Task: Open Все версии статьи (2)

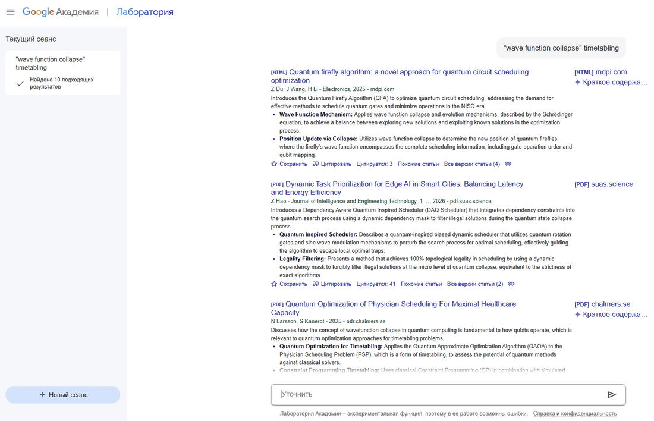Action: click(475, 284)
